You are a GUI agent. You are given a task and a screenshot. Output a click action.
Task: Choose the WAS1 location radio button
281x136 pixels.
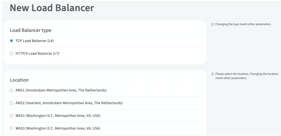click(x=11, y=116)
